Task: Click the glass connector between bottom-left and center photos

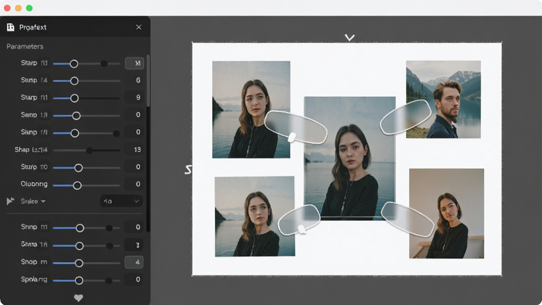Action: click(300, 220)
